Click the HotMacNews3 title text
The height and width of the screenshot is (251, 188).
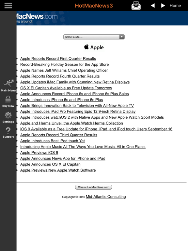pyautogui.click(x=94, y=6)
